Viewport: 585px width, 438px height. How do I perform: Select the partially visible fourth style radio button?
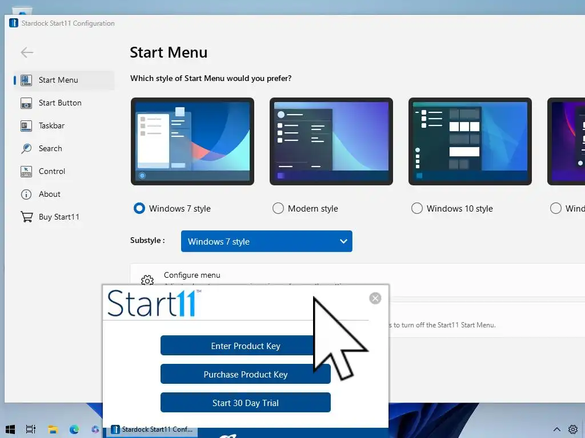tap(555, 208)
